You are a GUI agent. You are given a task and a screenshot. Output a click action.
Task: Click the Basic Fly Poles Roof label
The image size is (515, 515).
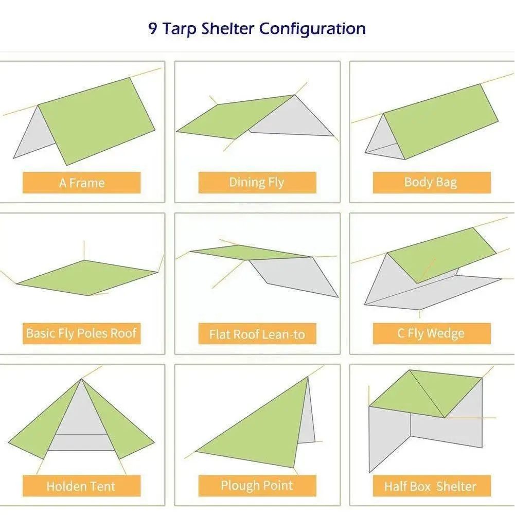click(x=81, y=333)
